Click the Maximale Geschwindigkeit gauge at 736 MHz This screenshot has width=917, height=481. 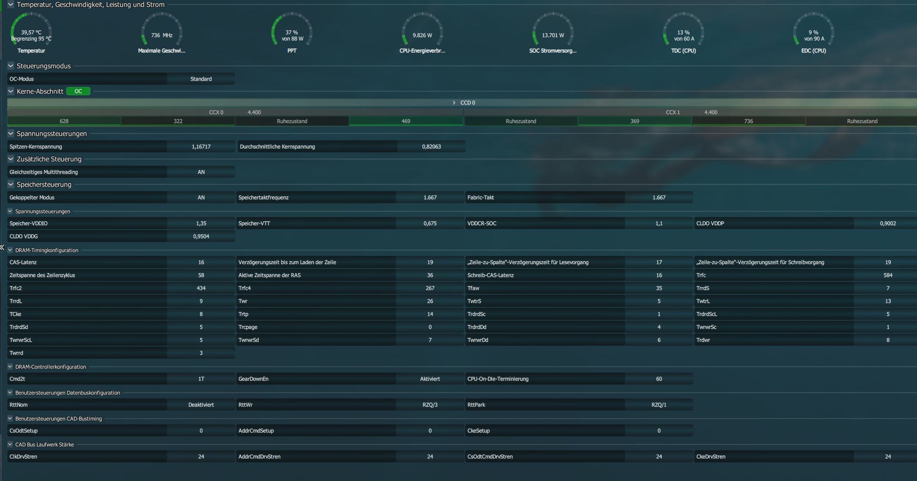tap(162, 33)
